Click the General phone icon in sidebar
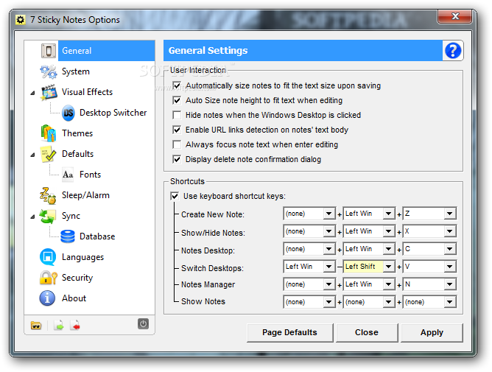 tap(49, 51)
